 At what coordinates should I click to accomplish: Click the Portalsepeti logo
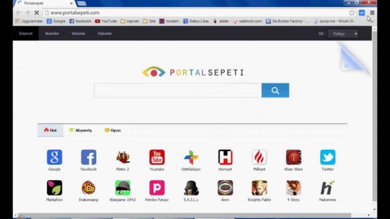tap(193, 72)
